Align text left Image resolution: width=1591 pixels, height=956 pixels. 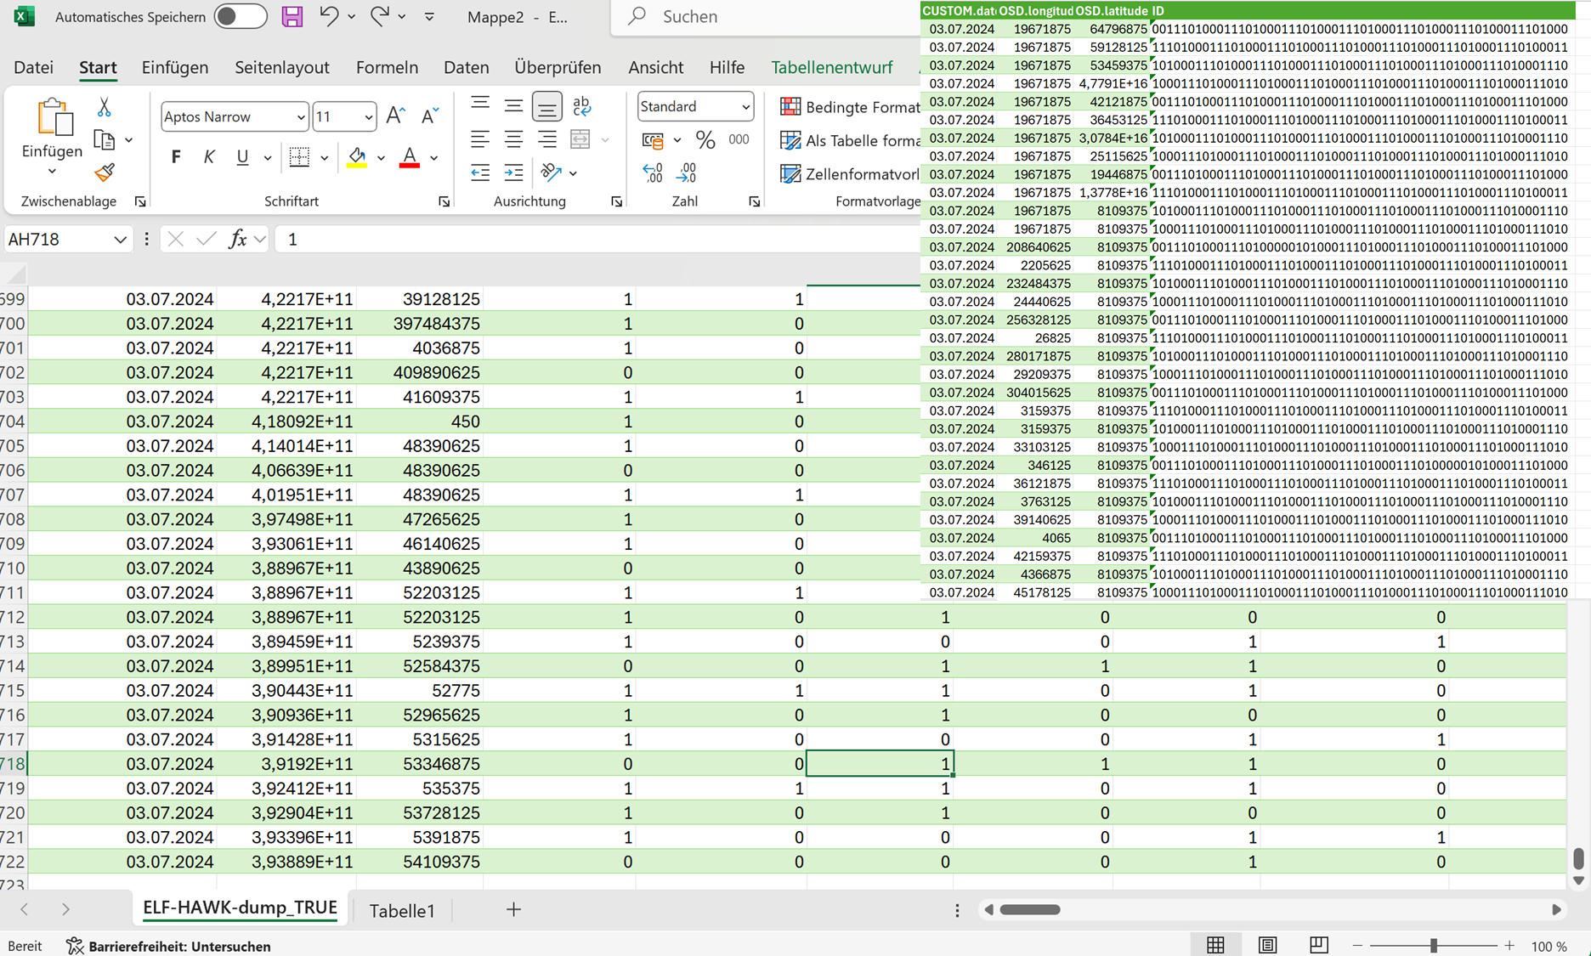pos(480,139)
